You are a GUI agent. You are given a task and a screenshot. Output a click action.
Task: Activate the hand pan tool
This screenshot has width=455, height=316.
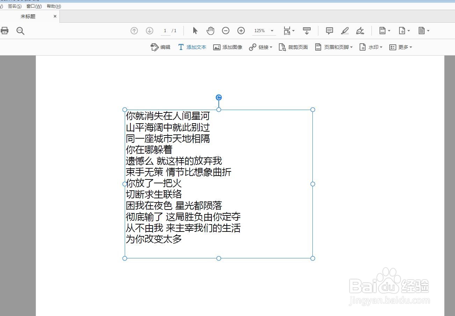210,31
